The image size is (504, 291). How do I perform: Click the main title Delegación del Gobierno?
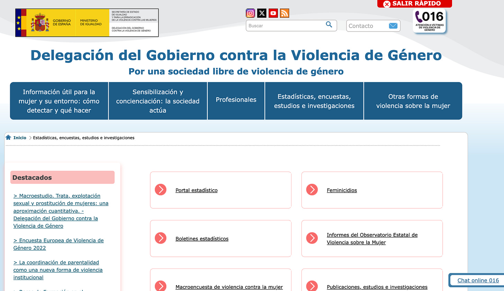[236, 55]
